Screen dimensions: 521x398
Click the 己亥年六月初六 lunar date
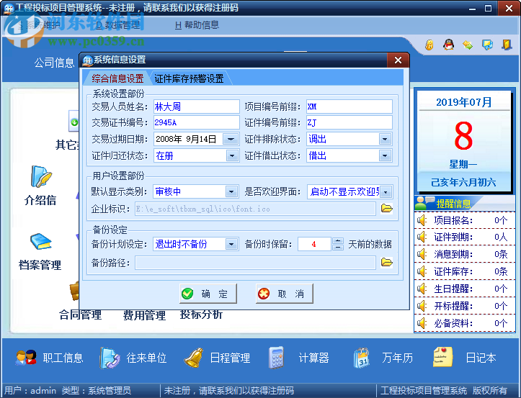pos(463,182)
